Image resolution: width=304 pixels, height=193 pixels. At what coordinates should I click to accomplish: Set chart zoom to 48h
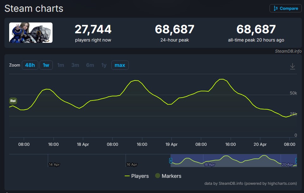(x=30, y=65)
